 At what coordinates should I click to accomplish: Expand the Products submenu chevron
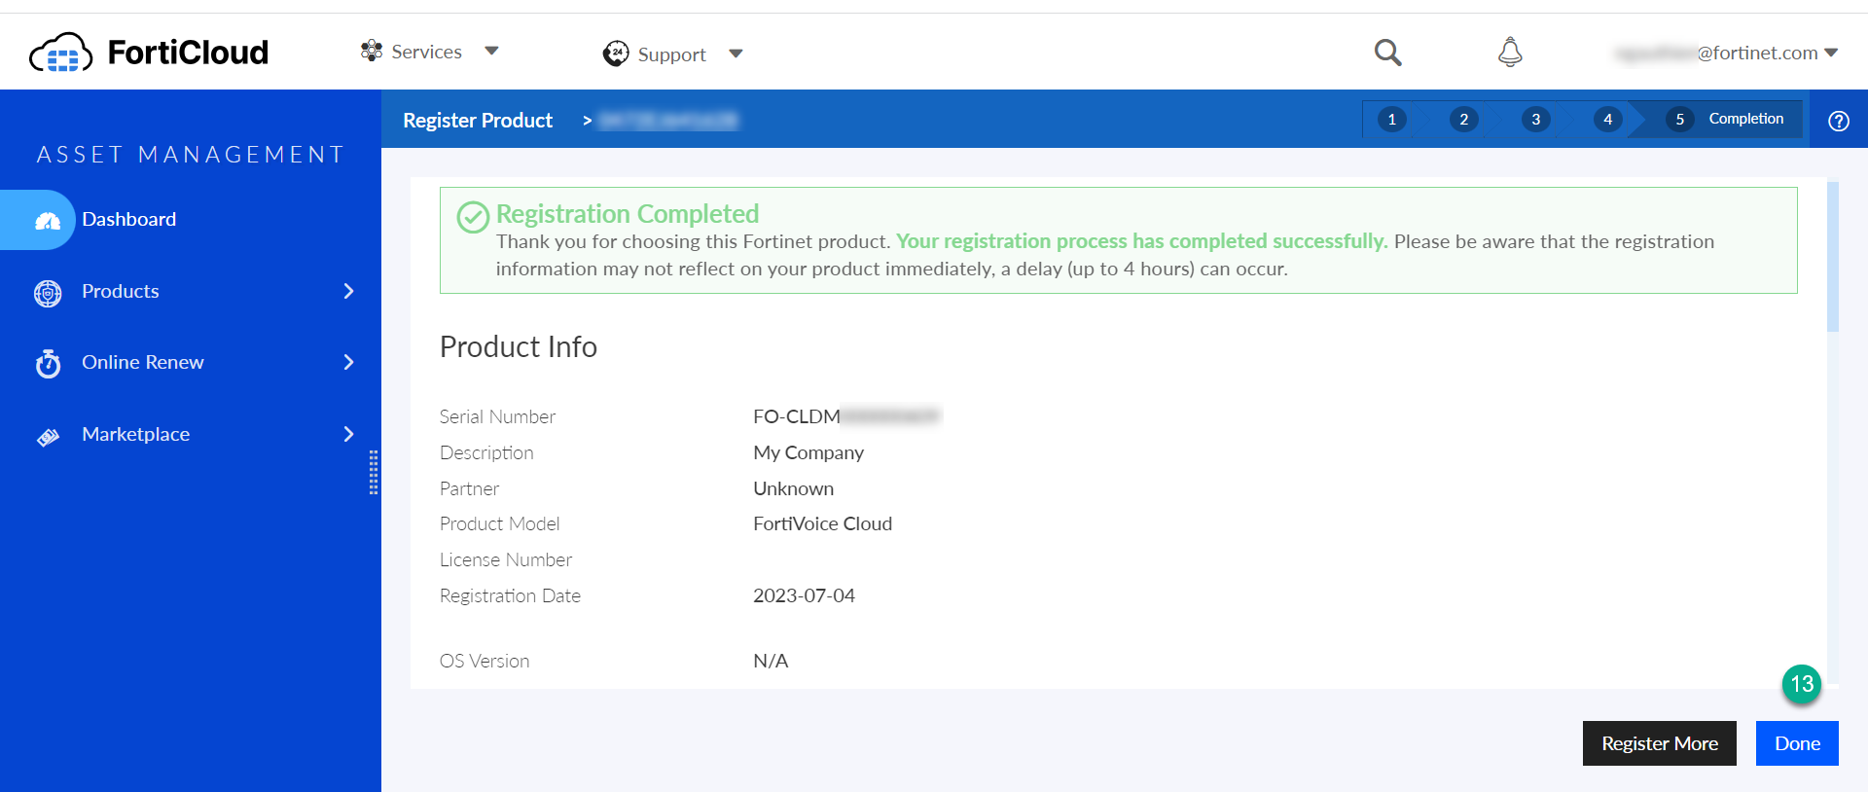[348, 292]
